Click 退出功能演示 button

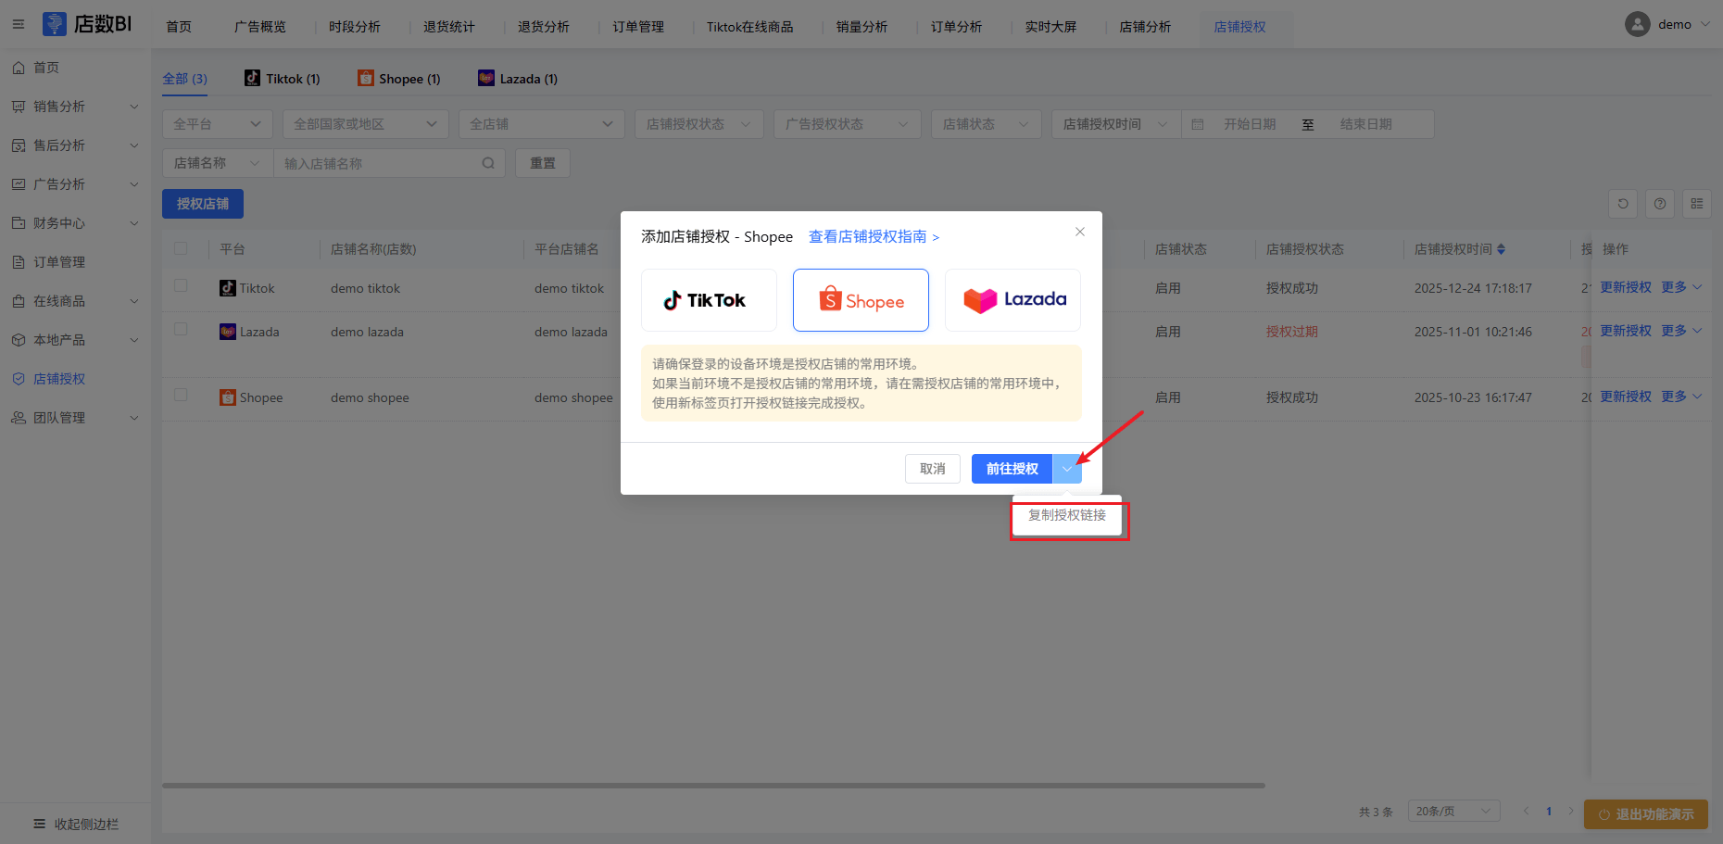pos(1646,814)
